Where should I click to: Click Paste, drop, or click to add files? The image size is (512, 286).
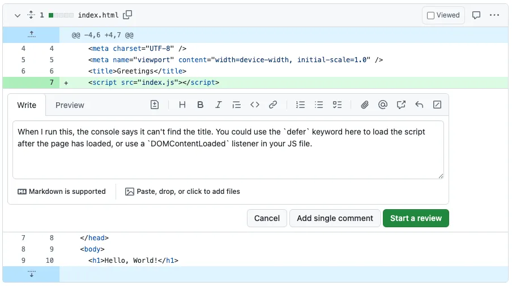182,192
